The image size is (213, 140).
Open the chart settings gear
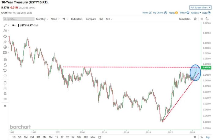point(195,19)
